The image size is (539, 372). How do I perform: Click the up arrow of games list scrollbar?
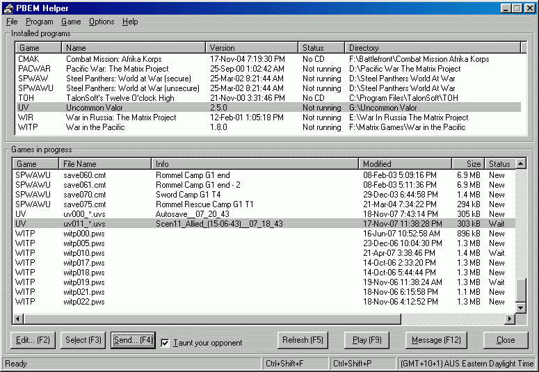pyautogui.click(x=521, y=163)
